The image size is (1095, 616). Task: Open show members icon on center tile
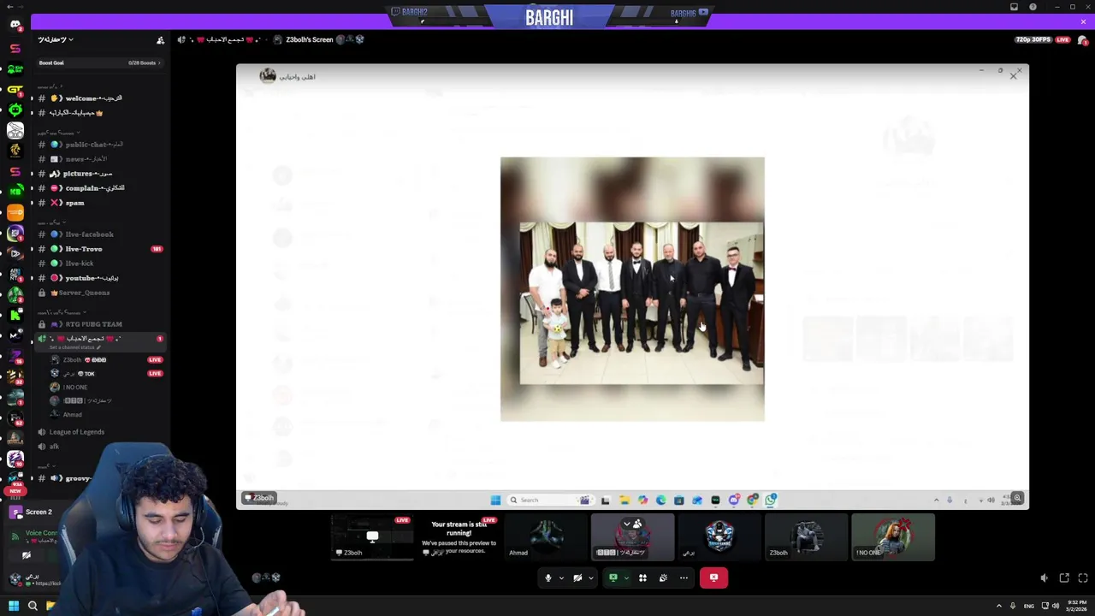point(637,524)
